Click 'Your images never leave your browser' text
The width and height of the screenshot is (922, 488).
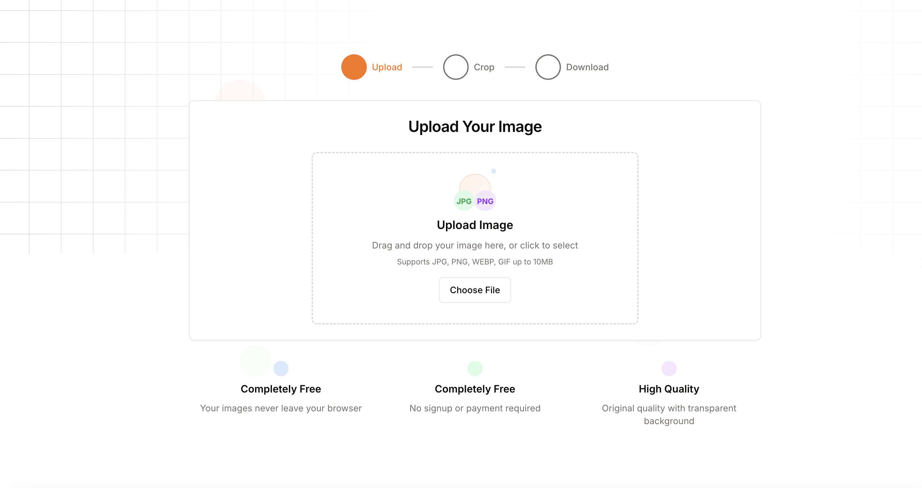pyautogui.click(x=281, y=408)
